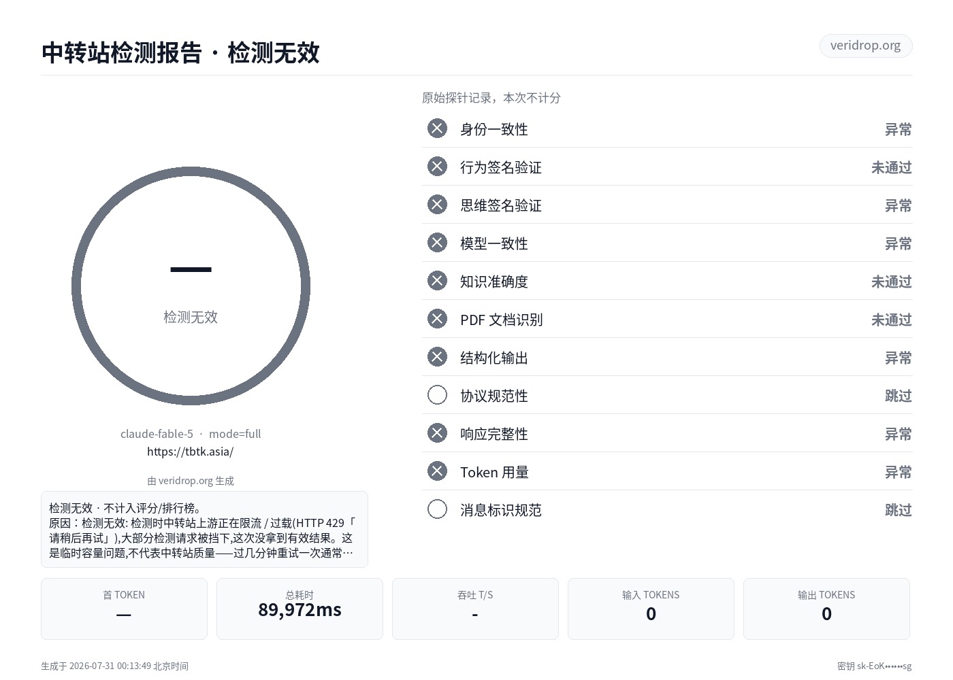Open the https://tbtk.asia/ link
953x680 pixels.
click(191, 452)
